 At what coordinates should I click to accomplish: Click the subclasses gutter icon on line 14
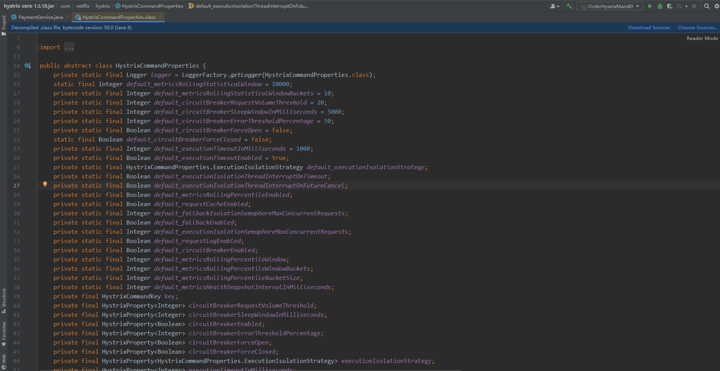[x=27, y=66]
